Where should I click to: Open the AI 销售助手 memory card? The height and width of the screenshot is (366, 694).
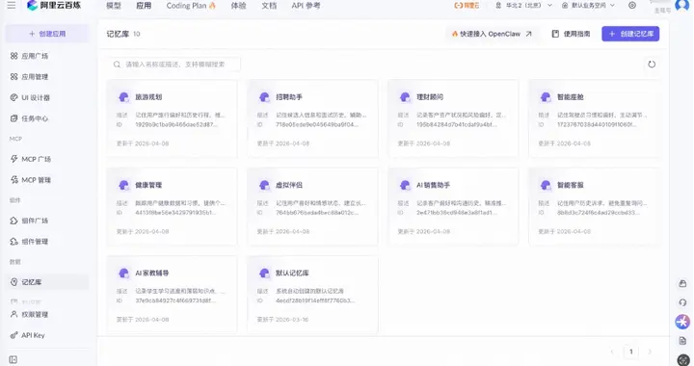[x=453, y=206]
